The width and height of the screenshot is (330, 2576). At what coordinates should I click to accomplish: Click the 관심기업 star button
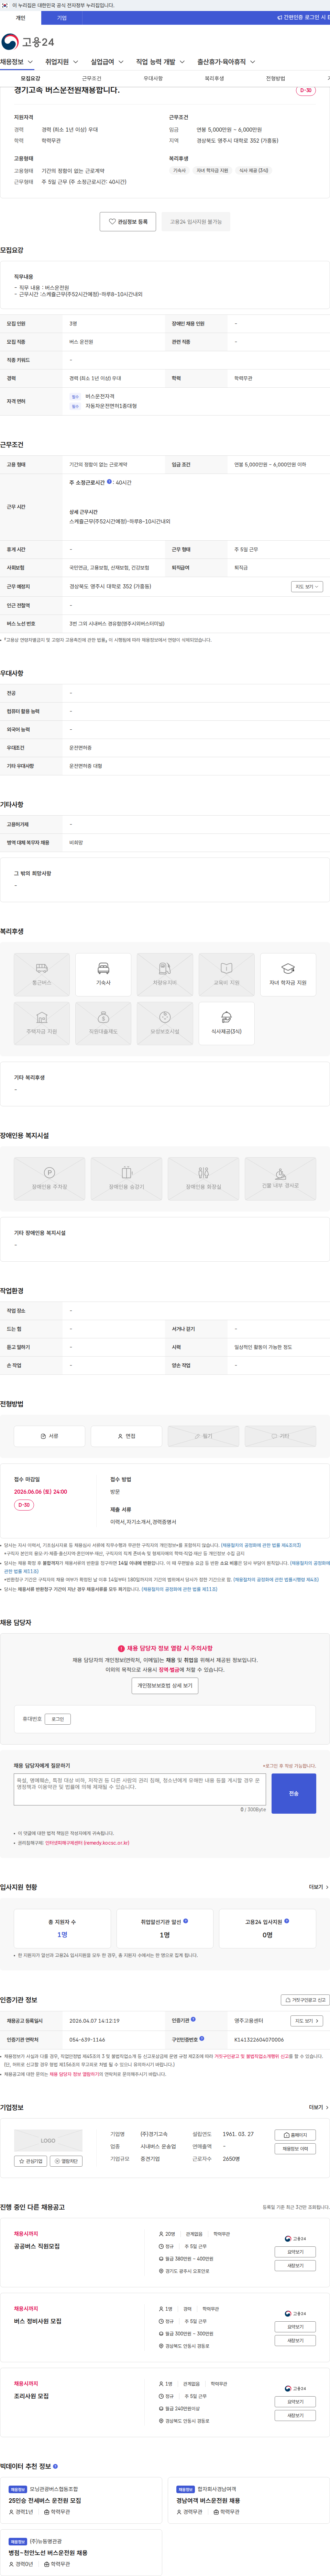point(31,2161)
